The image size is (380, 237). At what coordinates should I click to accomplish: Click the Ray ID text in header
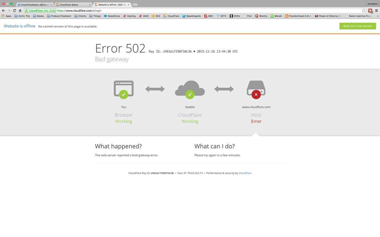click(170, 51)
